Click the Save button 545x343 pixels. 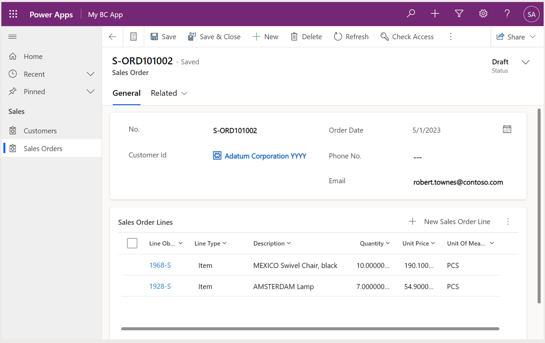pyautogui.click(x=163, y=36)
